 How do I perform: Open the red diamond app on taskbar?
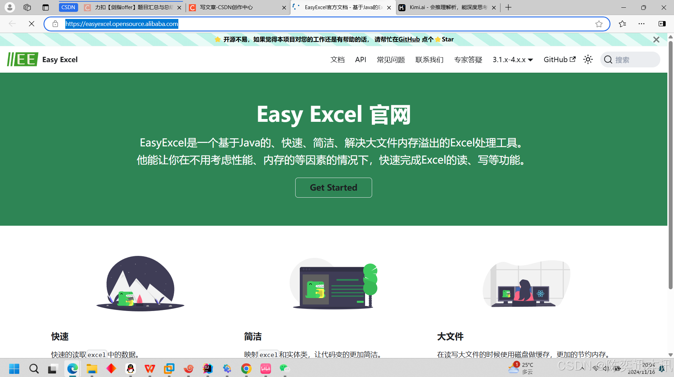111,369
